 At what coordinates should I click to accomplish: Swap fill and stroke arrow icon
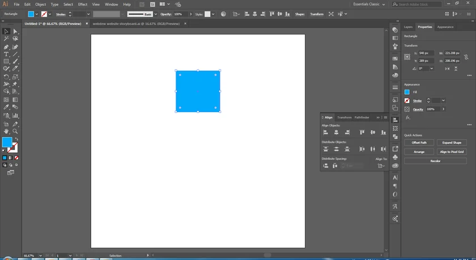[16, 139]
